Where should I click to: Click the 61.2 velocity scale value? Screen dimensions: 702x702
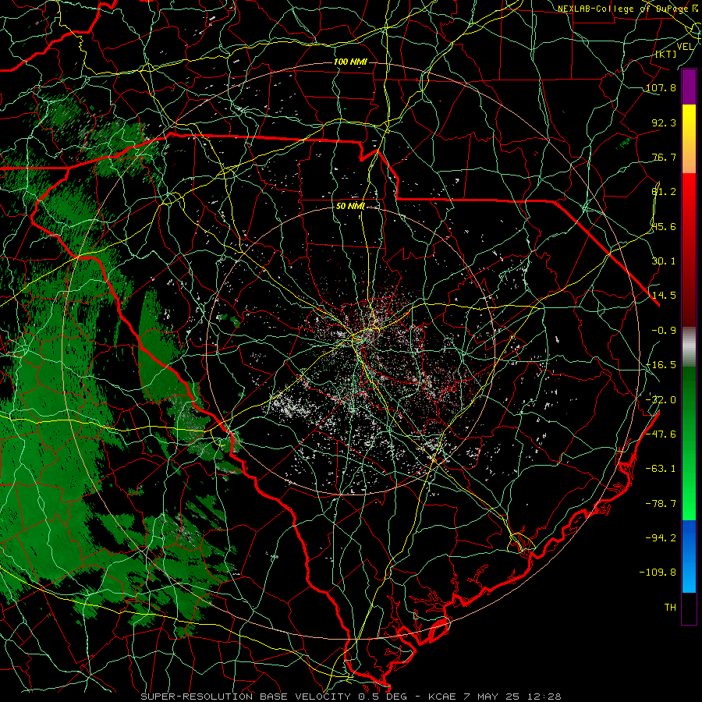tap(664, 192)
